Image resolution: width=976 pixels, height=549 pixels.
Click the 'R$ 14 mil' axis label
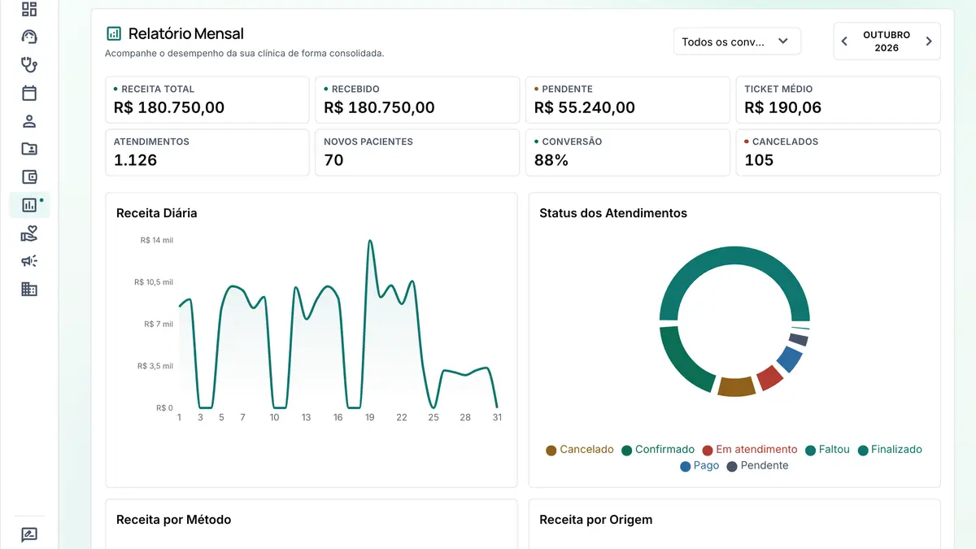pyautogui.click(x=157, y=240)
